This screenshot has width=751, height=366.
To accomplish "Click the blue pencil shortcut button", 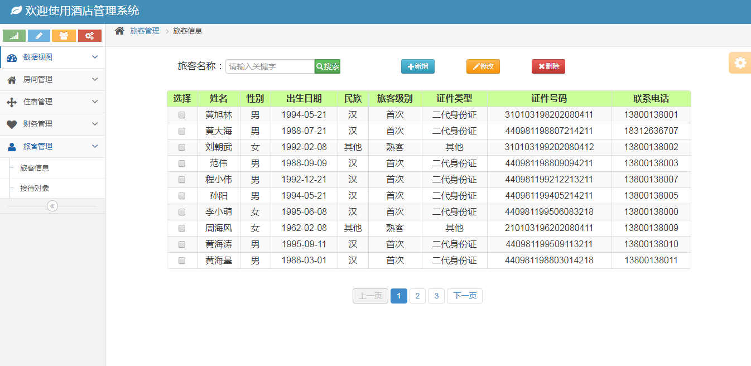I will (39, 36).
